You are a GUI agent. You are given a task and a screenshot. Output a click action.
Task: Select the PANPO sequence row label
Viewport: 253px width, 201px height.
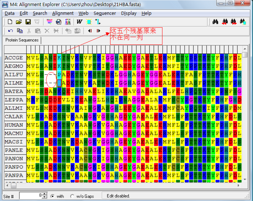(x=15, y=167)
